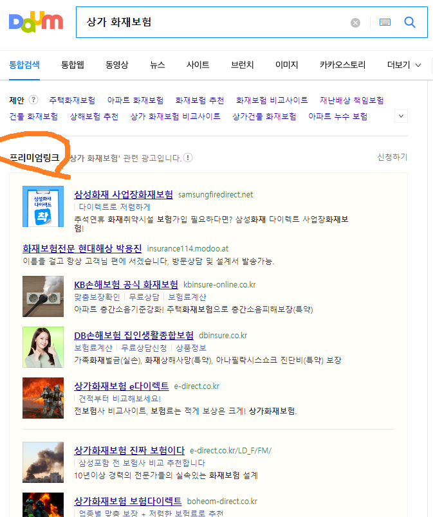The height and width of the screenshot is (517, 433).
Task: Click the ad info exclamation icon
Action: click(188, 158)
